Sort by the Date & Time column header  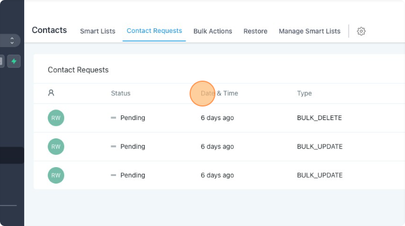coord(220,93)
